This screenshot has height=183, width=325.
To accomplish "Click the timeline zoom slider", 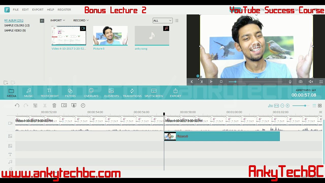I will tap(301, 106).
